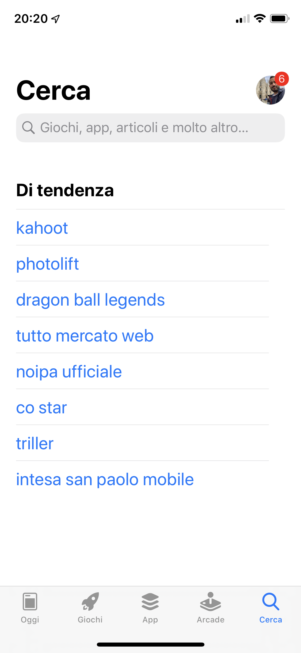This screenshot has width=301, height=653.
Task: Search for triller from trending
Action: [35, 443]
